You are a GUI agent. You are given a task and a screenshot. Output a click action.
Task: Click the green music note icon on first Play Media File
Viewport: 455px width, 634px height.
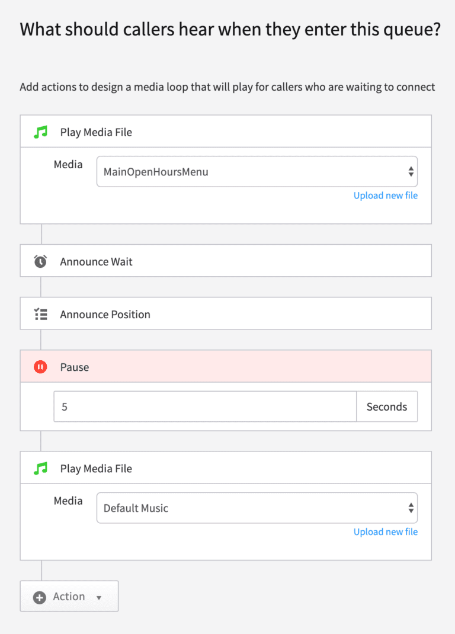[40, 132]
